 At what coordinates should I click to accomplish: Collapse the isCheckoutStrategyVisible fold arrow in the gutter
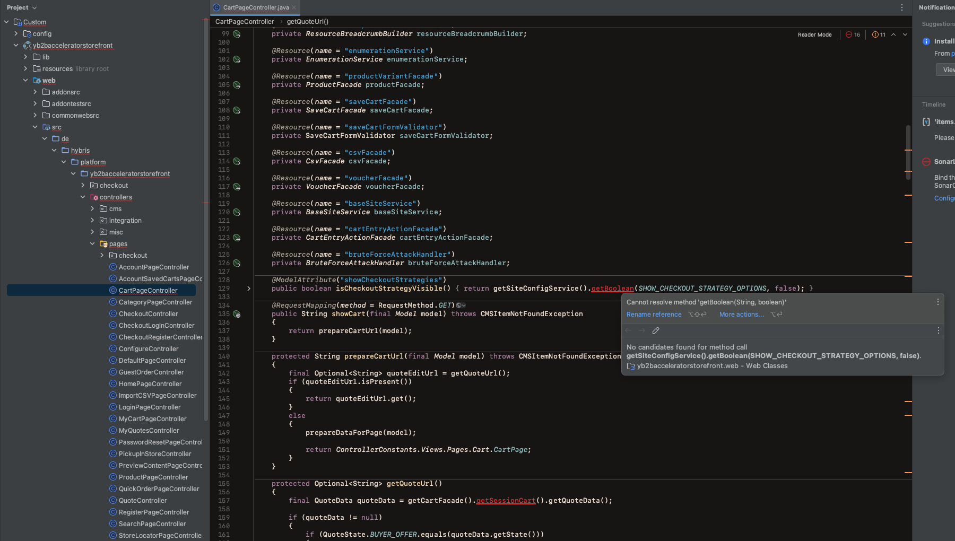click(249, 289)
